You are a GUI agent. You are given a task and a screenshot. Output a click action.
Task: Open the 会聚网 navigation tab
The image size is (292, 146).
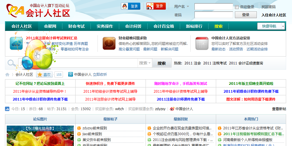click(50, 26)
